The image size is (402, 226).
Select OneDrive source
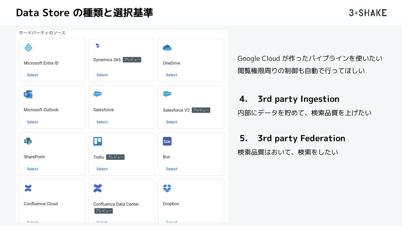171,75
